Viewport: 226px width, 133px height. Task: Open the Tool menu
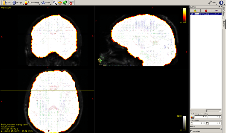click(x=212, y=3)
